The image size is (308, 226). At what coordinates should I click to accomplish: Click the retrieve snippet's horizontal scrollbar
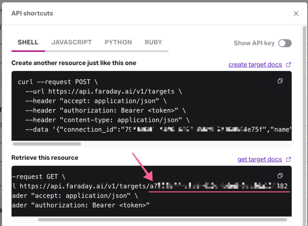pyautogui.click(x=162, y=219)
